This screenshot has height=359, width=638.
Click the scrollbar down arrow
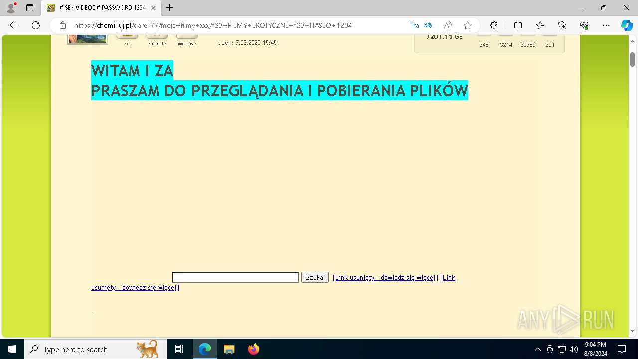[632, 331]
